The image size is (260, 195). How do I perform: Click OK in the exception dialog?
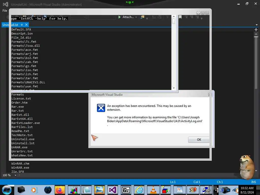199,140
